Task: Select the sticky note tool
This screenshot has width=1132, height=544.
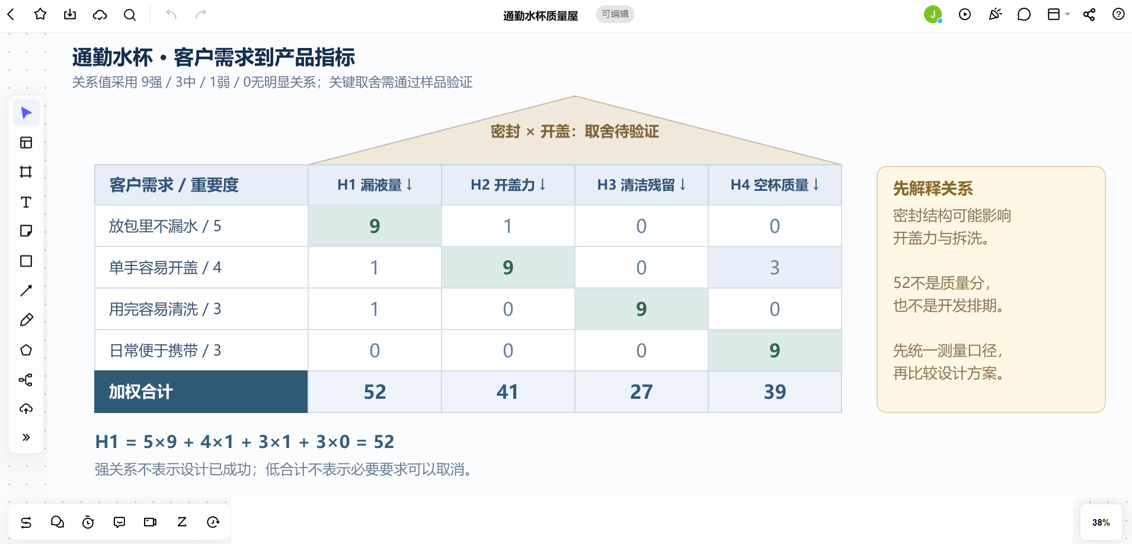Action: click(x=26, y=231)
